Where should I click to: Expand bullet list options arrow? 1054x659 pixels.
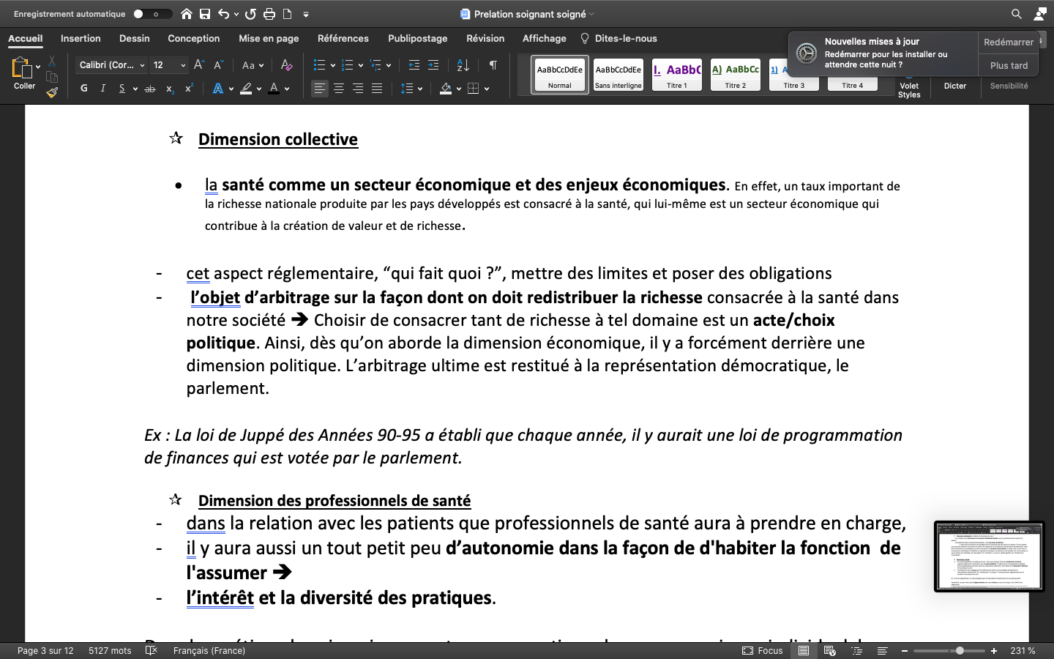333,65
